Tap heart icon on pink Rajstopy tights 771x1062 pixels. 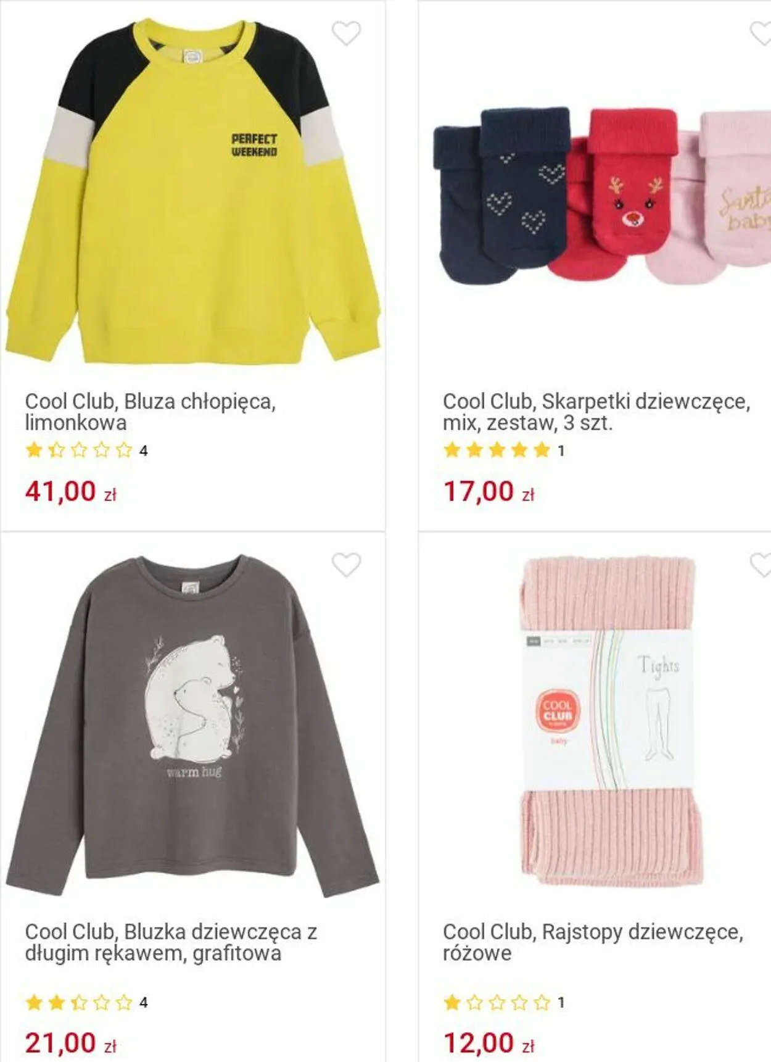762,565
